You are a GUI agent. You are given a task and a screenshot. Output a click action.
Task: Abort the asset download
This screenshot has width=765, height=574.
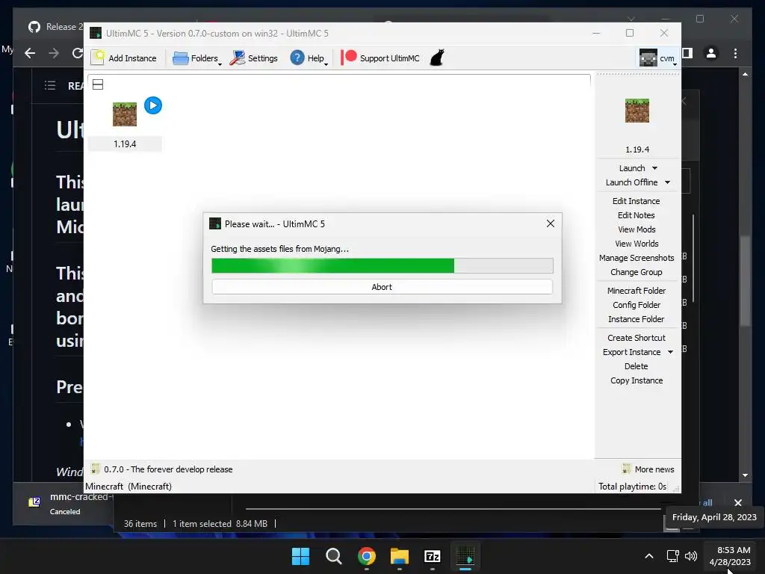pyautogui.click(x=382, y=287)
